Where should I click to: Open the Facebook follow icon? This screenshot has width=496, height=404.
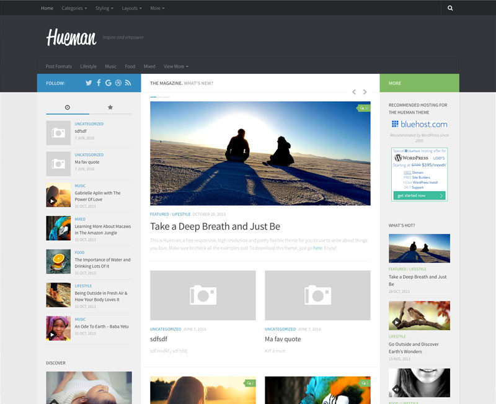tap(99, 83)
